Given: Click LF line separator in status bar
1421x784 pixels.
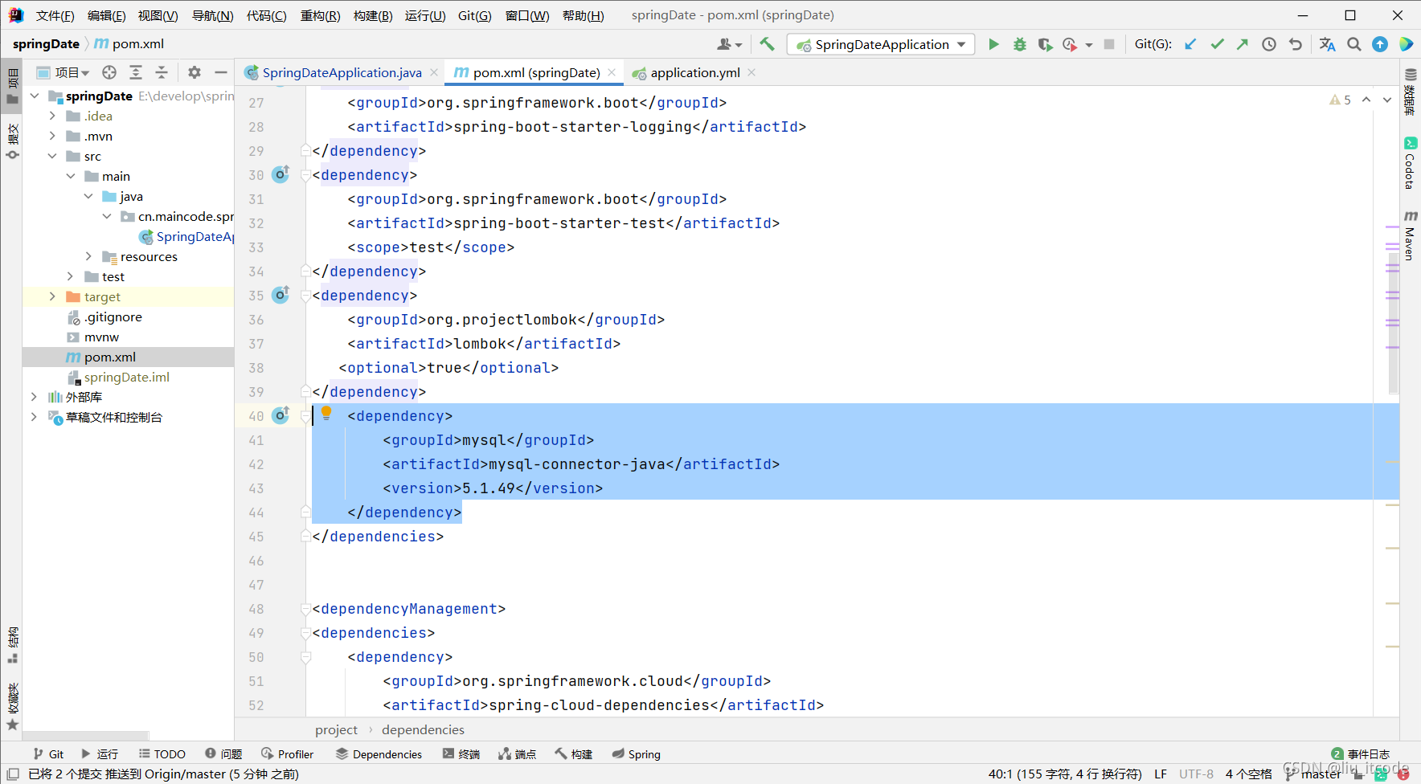Looking at the screenshot, I should click(x=1161, y=774).
